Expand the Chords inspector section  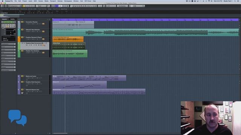8,47
